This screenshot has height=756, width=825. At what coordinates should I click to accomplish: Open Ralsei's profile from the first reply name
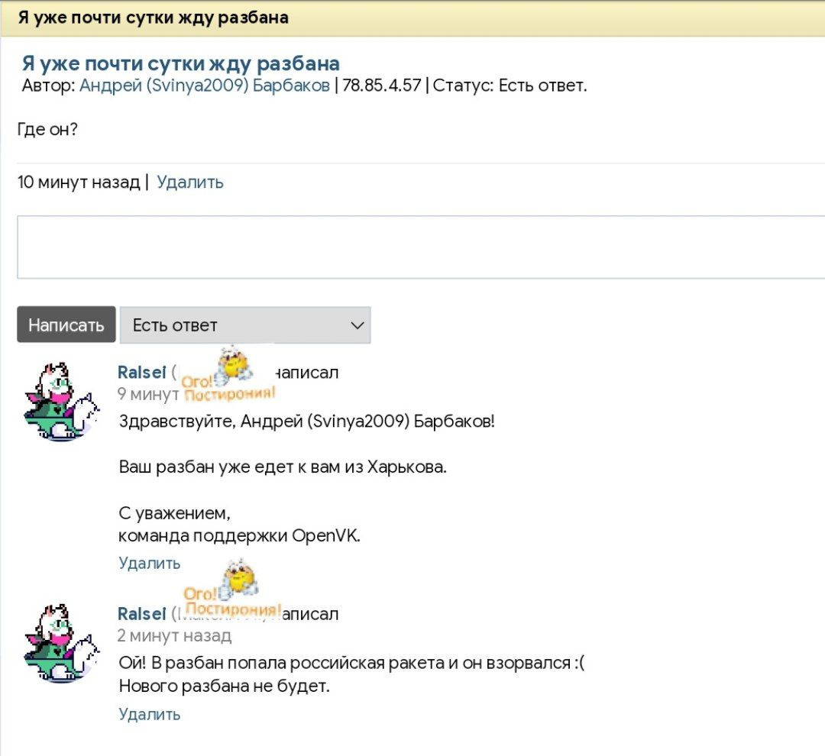tap(142, 373)
